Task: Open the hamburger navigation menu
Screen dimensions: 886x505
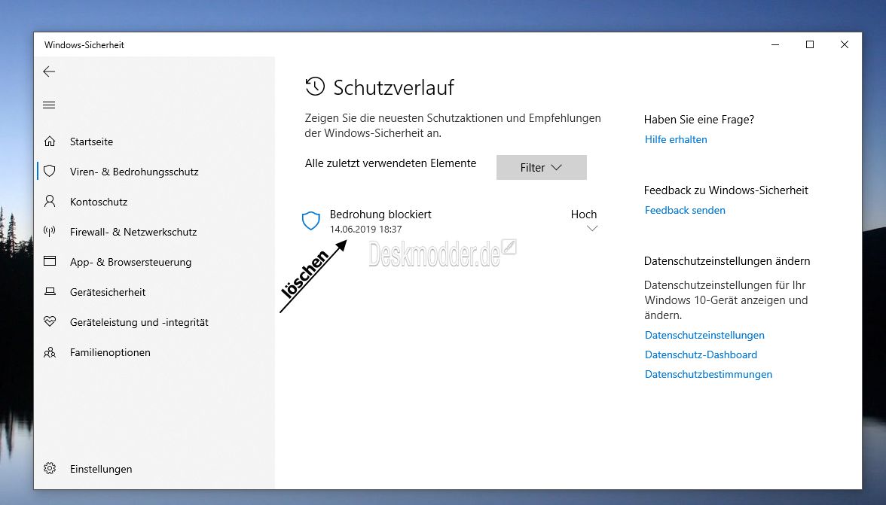Action: tap(49, 105)
